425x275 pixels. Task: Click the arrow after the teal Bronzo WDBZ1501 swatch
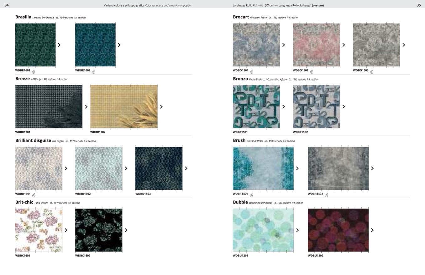pyautogui.click(x=284, y=107)
